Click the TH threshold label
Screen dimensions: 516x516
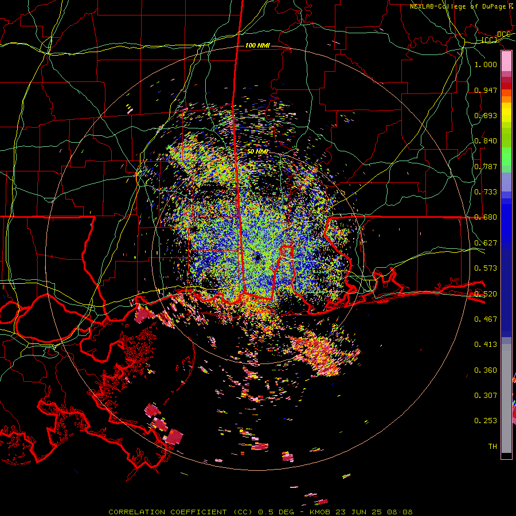pyautogui.click(x=492, y=447)
